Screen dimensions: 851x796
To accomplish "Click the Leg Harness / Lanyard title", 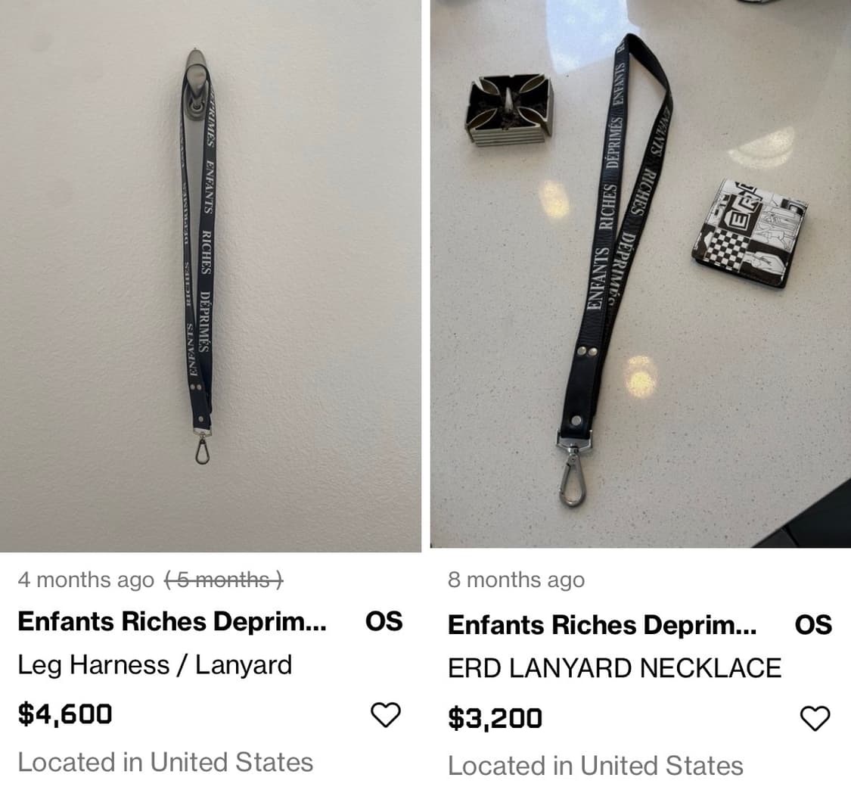I will pos(154,665).
